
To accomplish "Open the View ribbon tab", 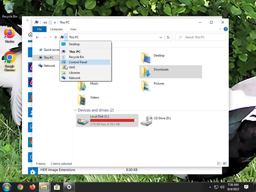I will [73, 29].
